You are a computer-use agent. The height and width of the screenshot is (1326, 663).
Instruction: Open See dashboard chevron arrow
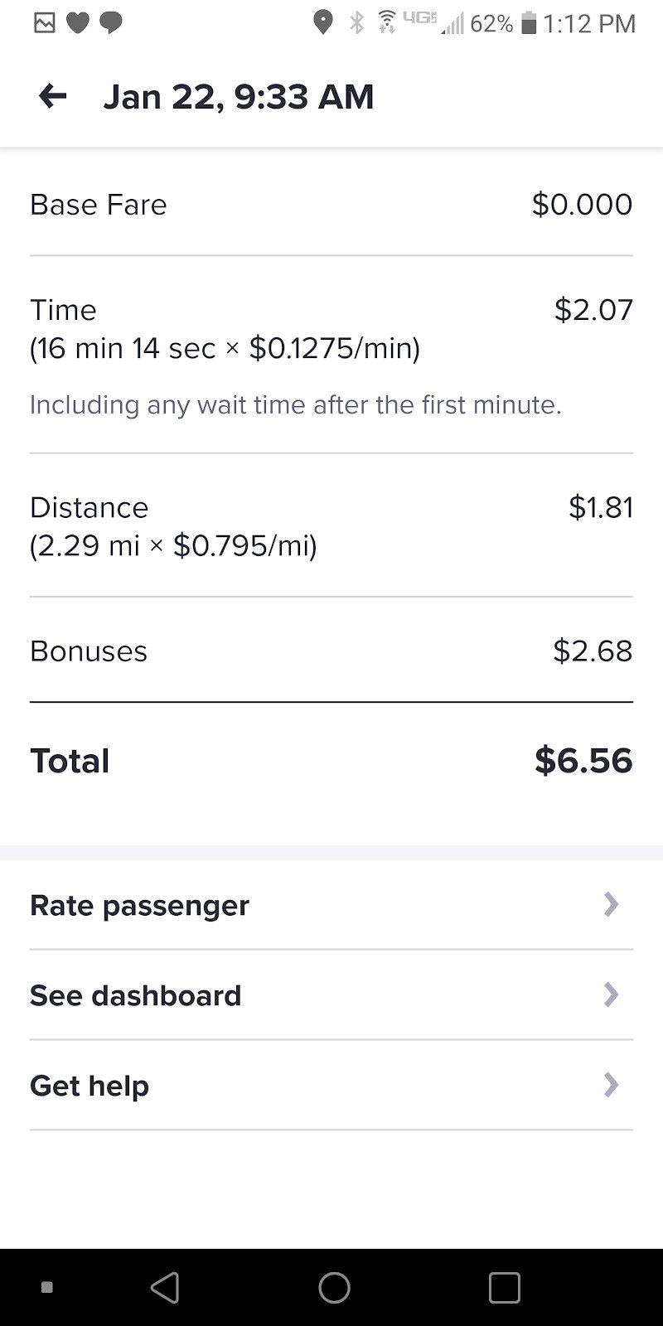coord(611,994)
